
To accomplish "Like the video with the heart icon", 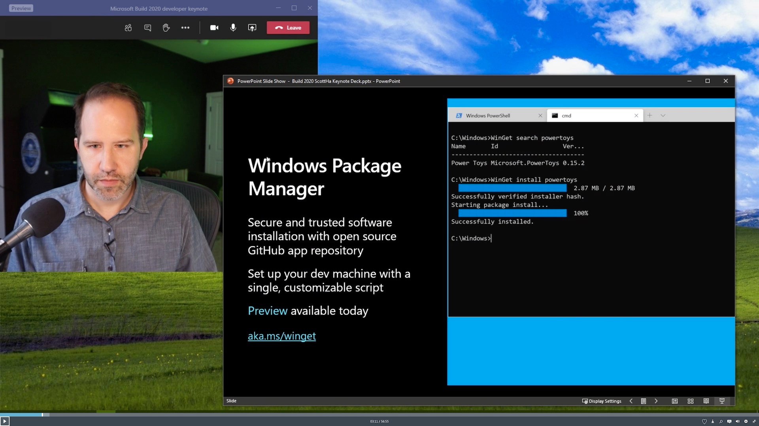I will [x=704, y=421].
